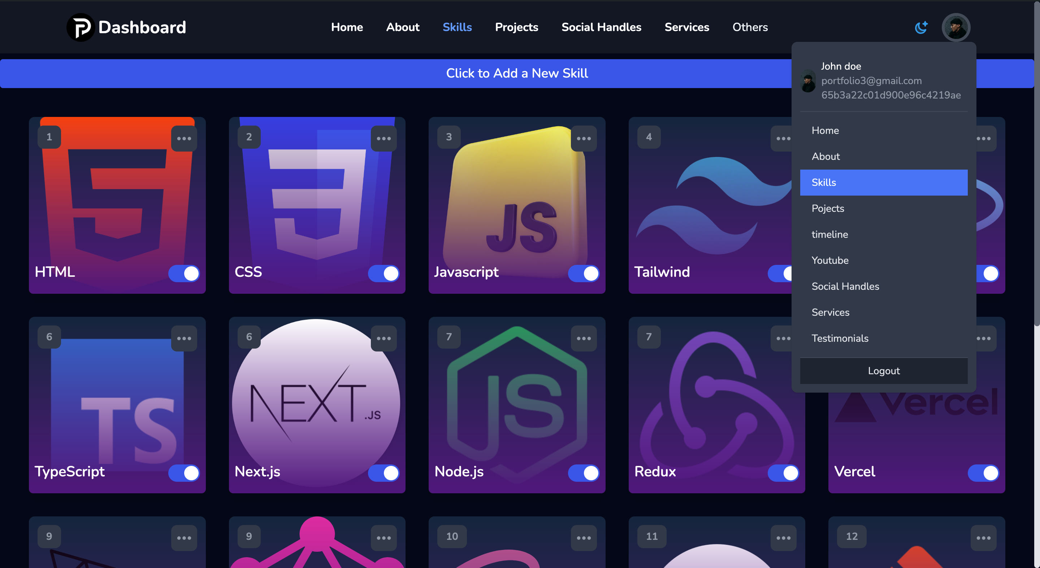Choose Services in the profile dropdown
1040x568 pixels.
[x=884, y=312]
